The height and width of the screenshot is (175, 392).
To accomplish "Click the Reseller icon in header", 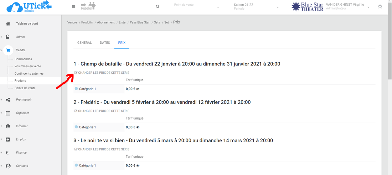I will (x=88, y=6).
